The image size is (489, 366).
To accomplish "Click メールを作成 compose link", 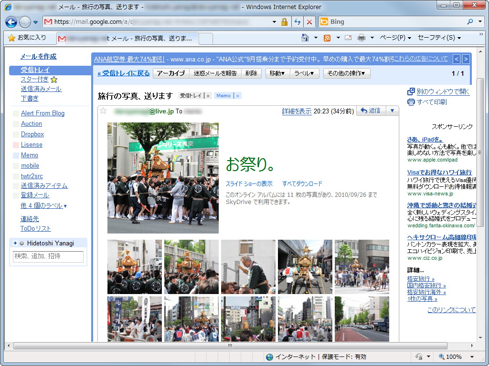I will 38,56.
